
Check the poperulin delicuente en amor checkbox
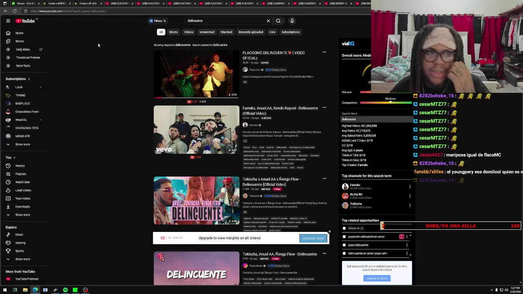point(344,237)
